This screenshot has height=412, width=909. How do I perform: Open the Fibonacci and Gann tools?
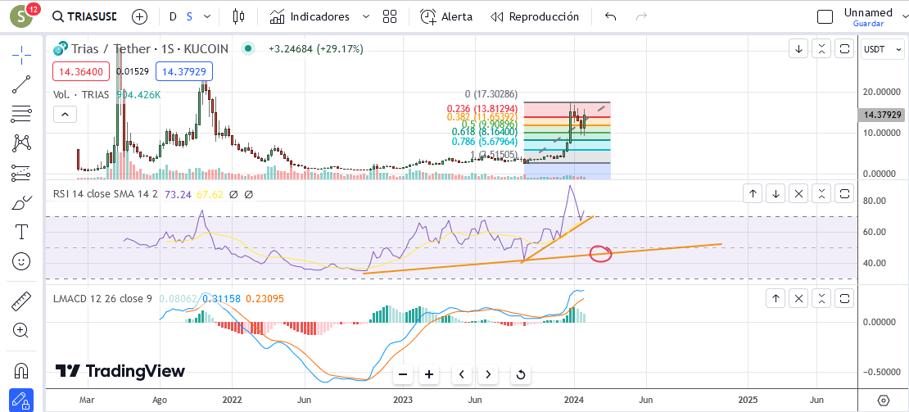[x=21, y=114]
